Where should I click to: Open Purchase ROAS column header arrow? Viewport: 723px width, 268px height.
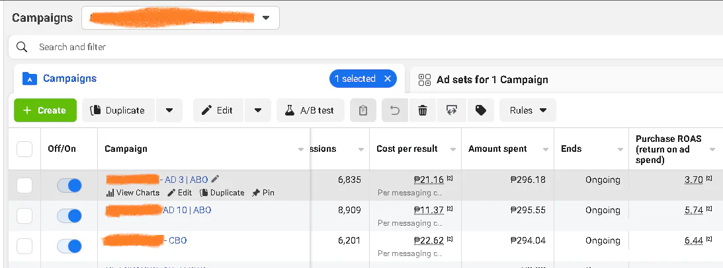click(x=712, y=149)
